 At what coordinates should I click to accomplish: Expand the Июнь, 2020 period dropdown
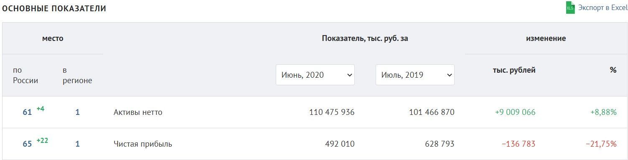(x=315, y=75)
